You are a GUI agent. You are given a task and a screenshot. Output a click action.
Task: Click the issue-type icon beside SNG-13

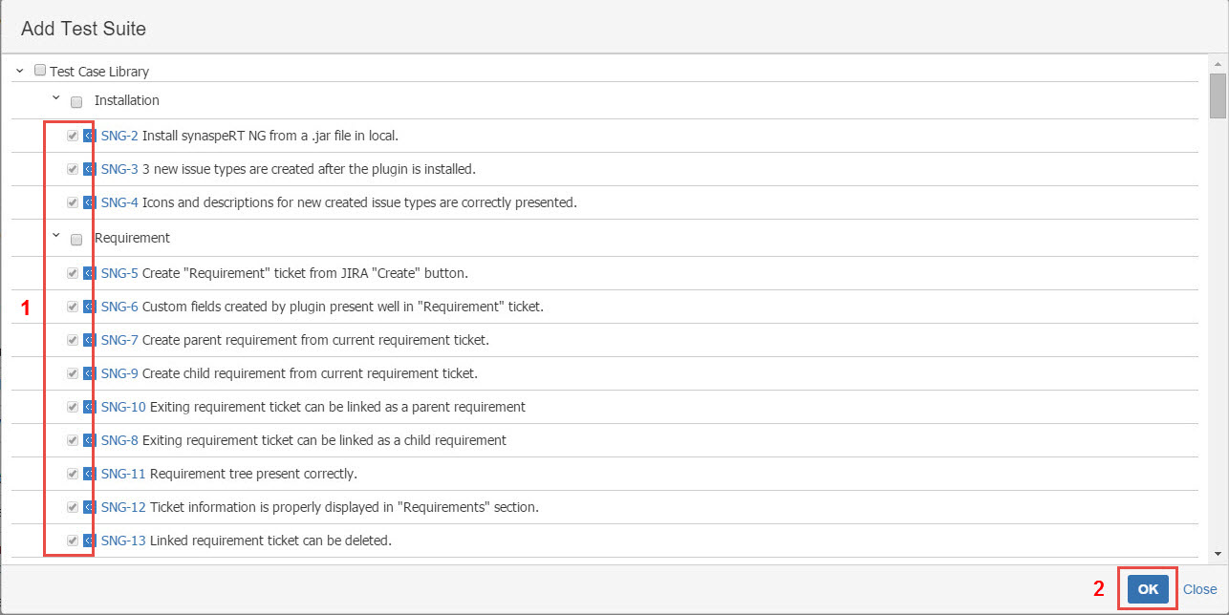88,541
